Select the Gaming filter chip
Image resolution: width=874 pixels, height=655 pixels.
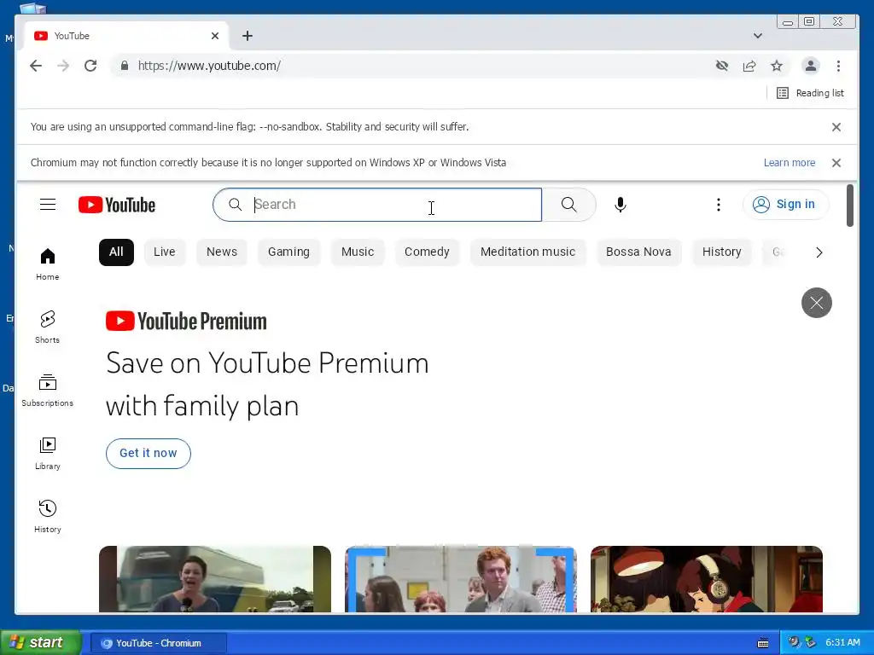(288, 252)
